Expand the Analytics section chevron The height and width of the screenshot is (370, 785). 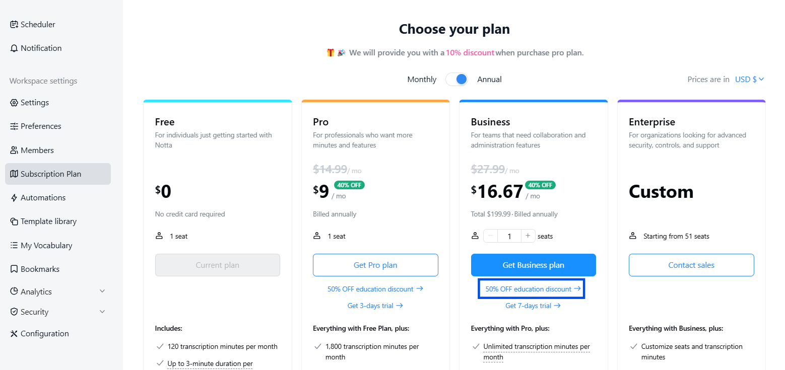coord(102,291)
